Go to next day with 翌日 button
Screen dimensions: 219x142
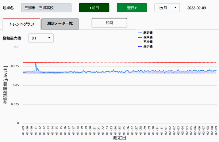pos(132,8)
